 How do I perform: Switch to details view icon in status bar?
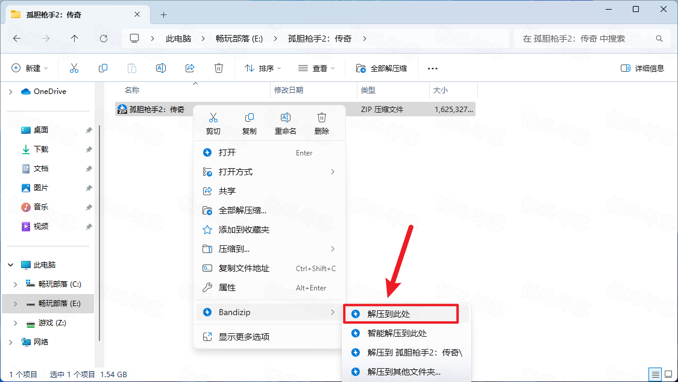click(656, 374)
